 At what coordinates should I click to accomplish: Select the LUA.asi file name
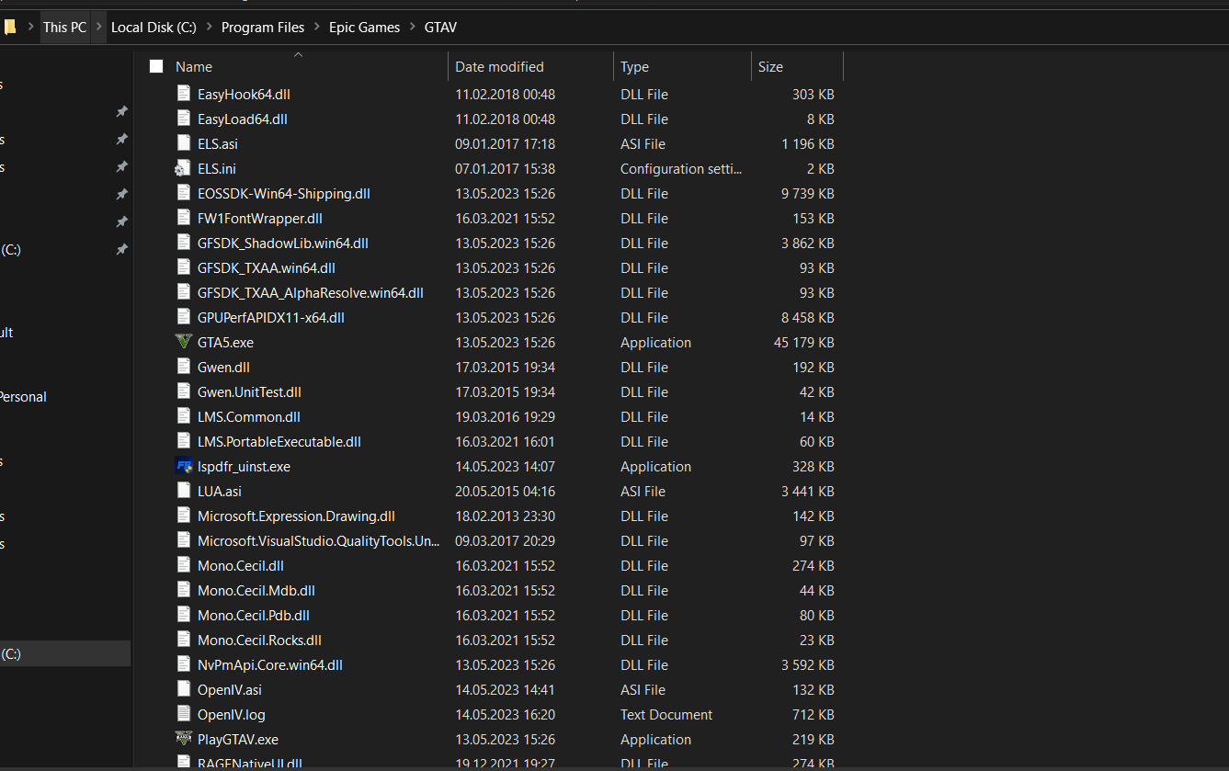pos(220,491)
